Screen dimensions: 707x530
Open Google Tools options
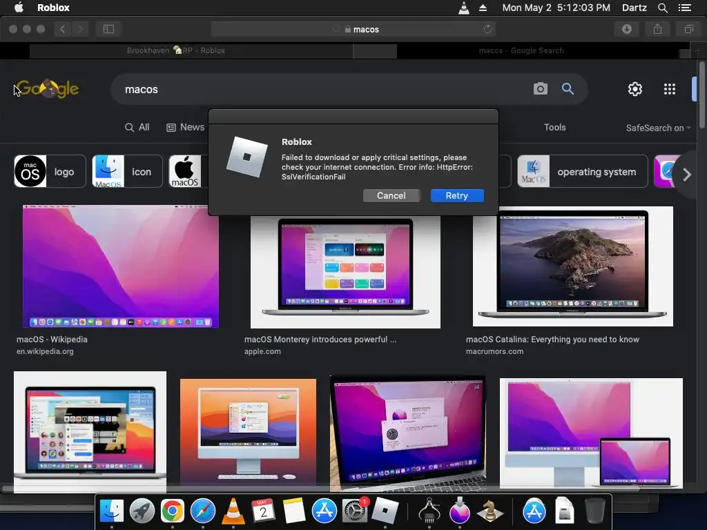pyautogui.click(x=554, y=127)
